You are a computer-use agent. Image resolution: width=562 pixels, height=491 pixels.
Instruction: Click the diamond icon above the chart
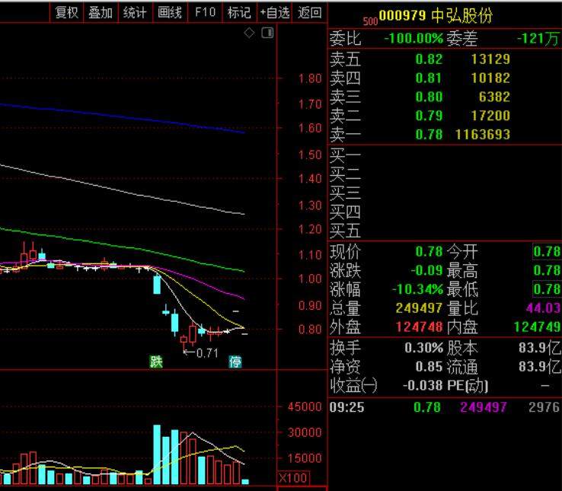249,33
